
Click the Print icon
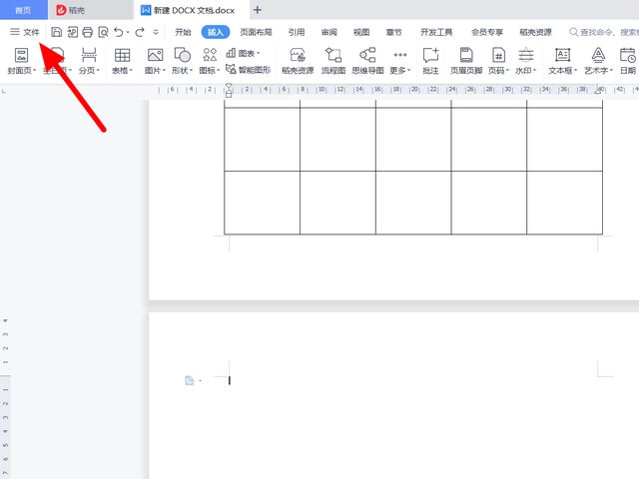[88, 32]
